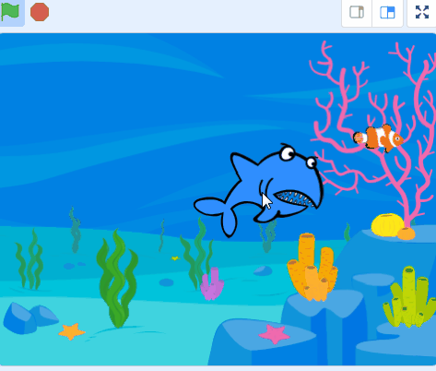Screen dimensions: 436x371
Task: Click the pink starfish on the blue rock
Action: (x=274, y=334)
